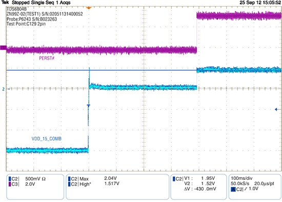Screen dimensions: 282x202
Task: Click the C2 High 1.517V measurement
Action: [94, 184]
